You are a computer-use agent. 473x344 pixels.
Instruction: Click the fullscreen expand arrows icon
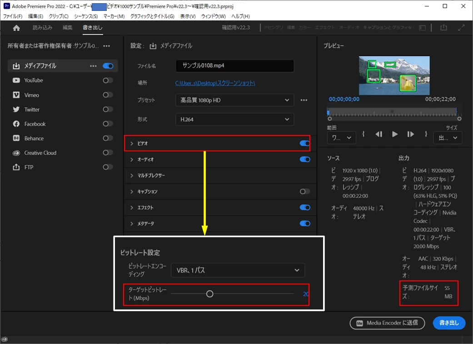461,28
